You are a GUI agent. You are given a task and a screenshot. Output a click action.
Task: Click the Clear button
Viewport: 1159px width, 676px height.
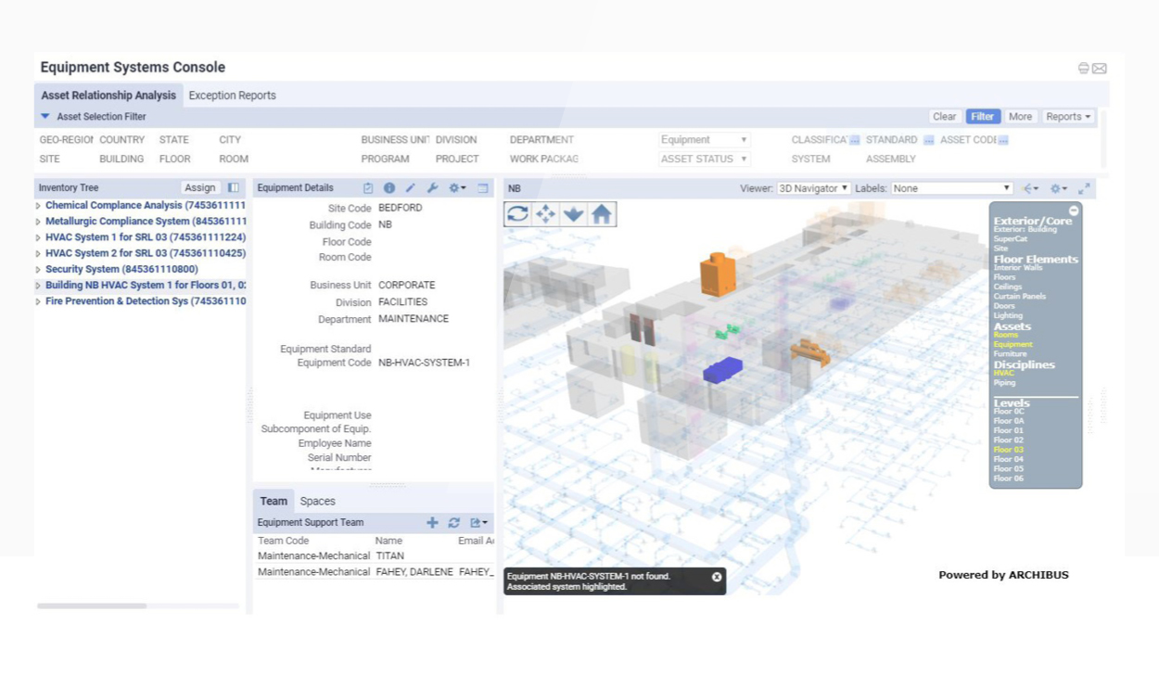945,117
